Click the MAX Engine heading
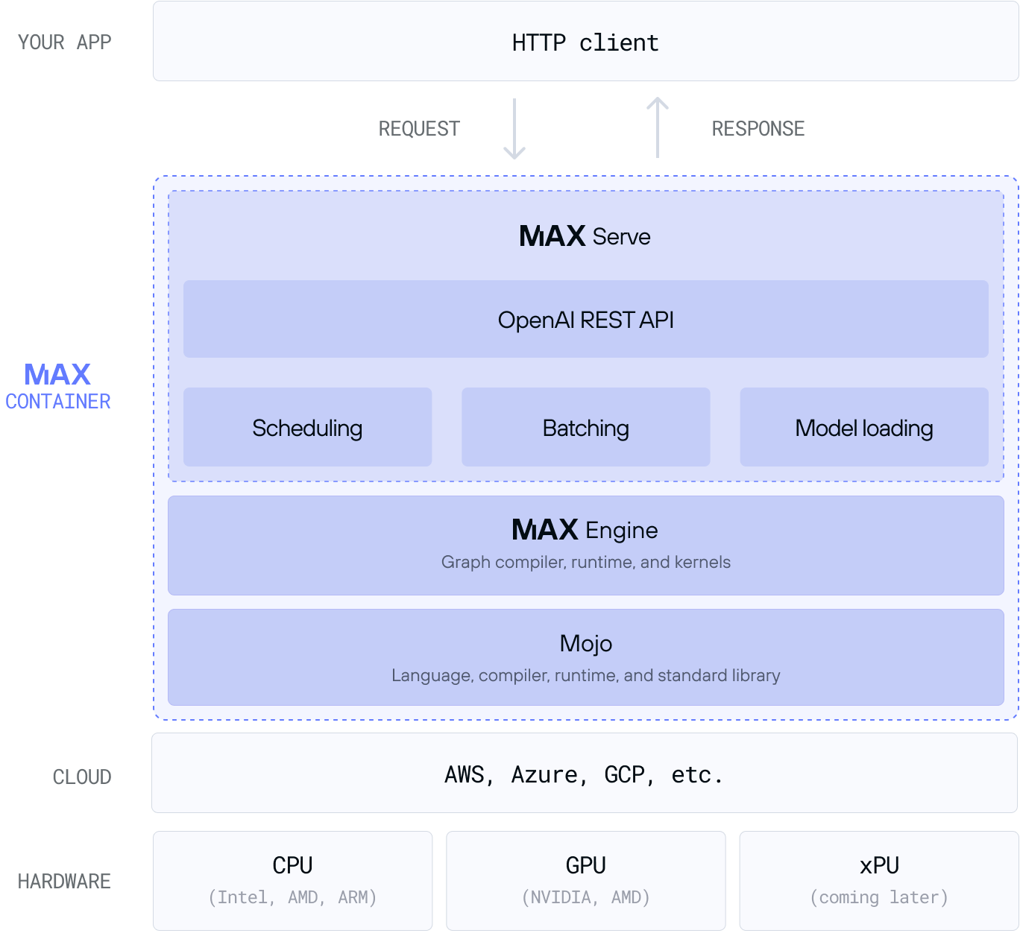 (x=585, y=530)
